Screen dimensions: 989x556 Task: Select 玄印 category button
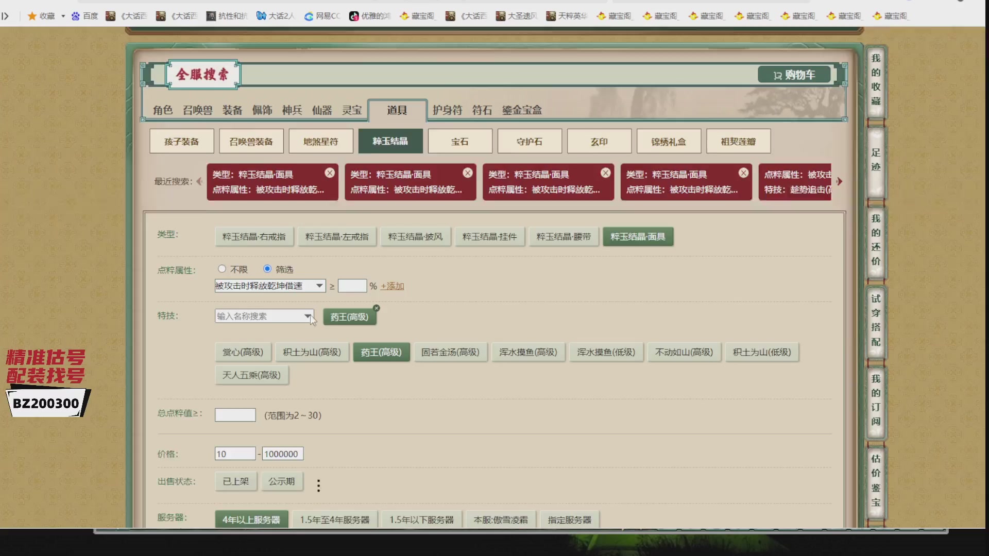[x=599, y=142]
